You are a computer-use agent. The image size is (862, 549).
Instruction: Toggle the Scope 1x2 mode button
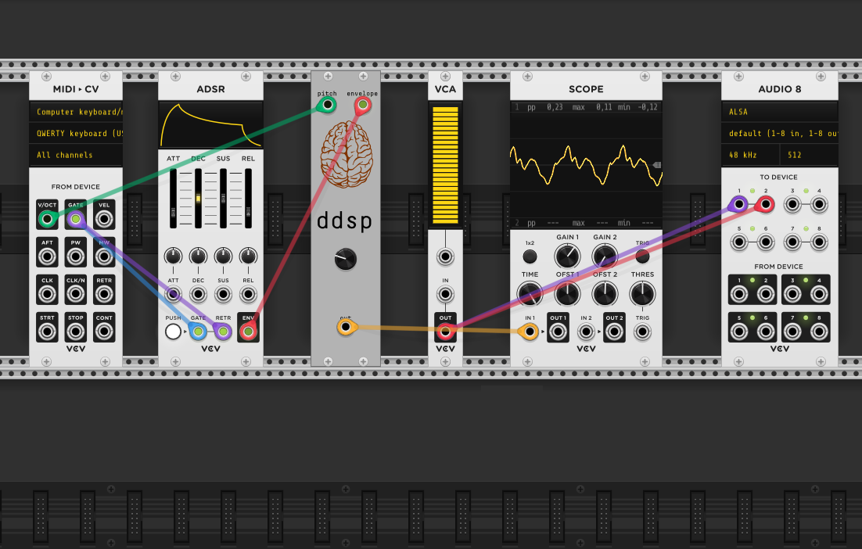pyautogui.click(x=530, y=256)
